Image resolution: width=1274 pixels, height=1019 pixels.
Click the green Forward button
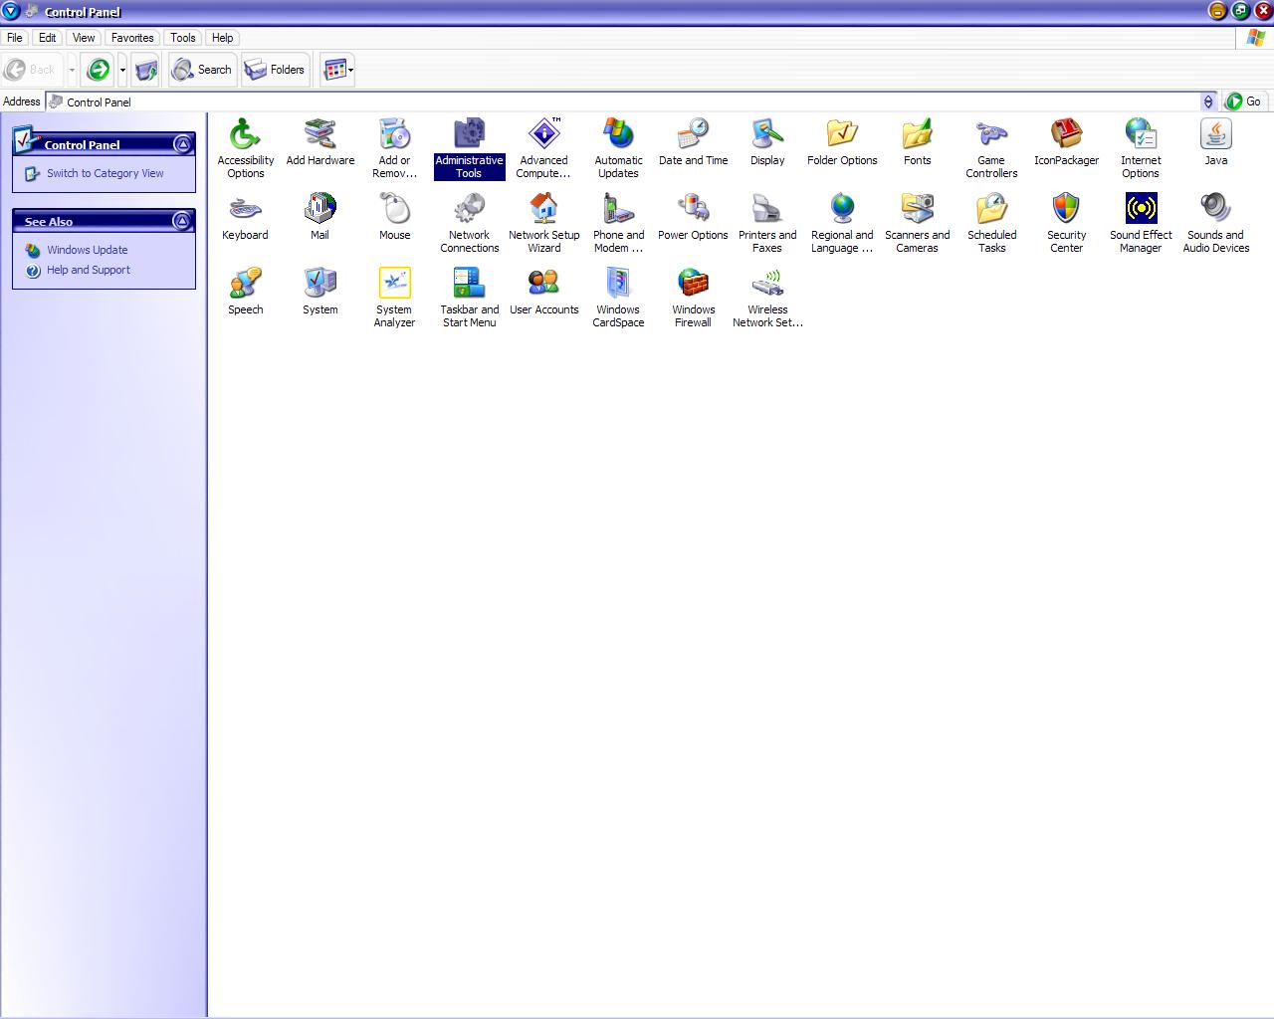point(99,70)
